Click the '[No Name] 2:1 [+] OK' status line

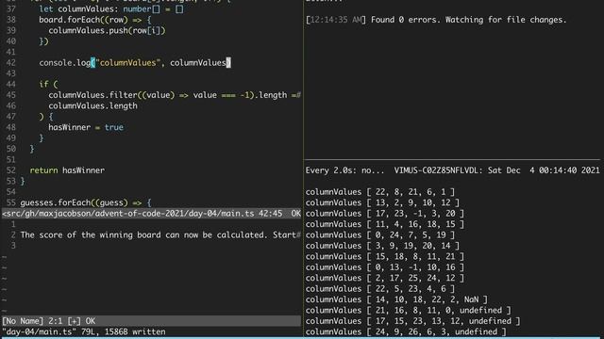pos(48,321)
